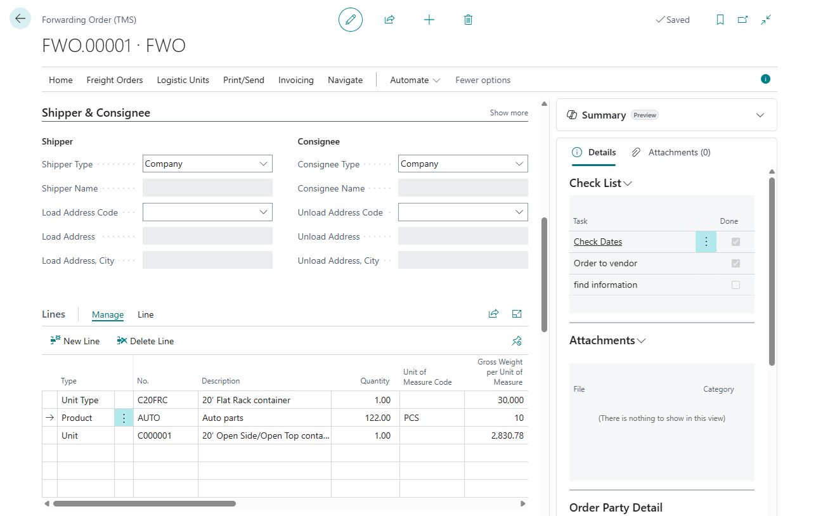Open the Freight Orders menu

[115, 80]
